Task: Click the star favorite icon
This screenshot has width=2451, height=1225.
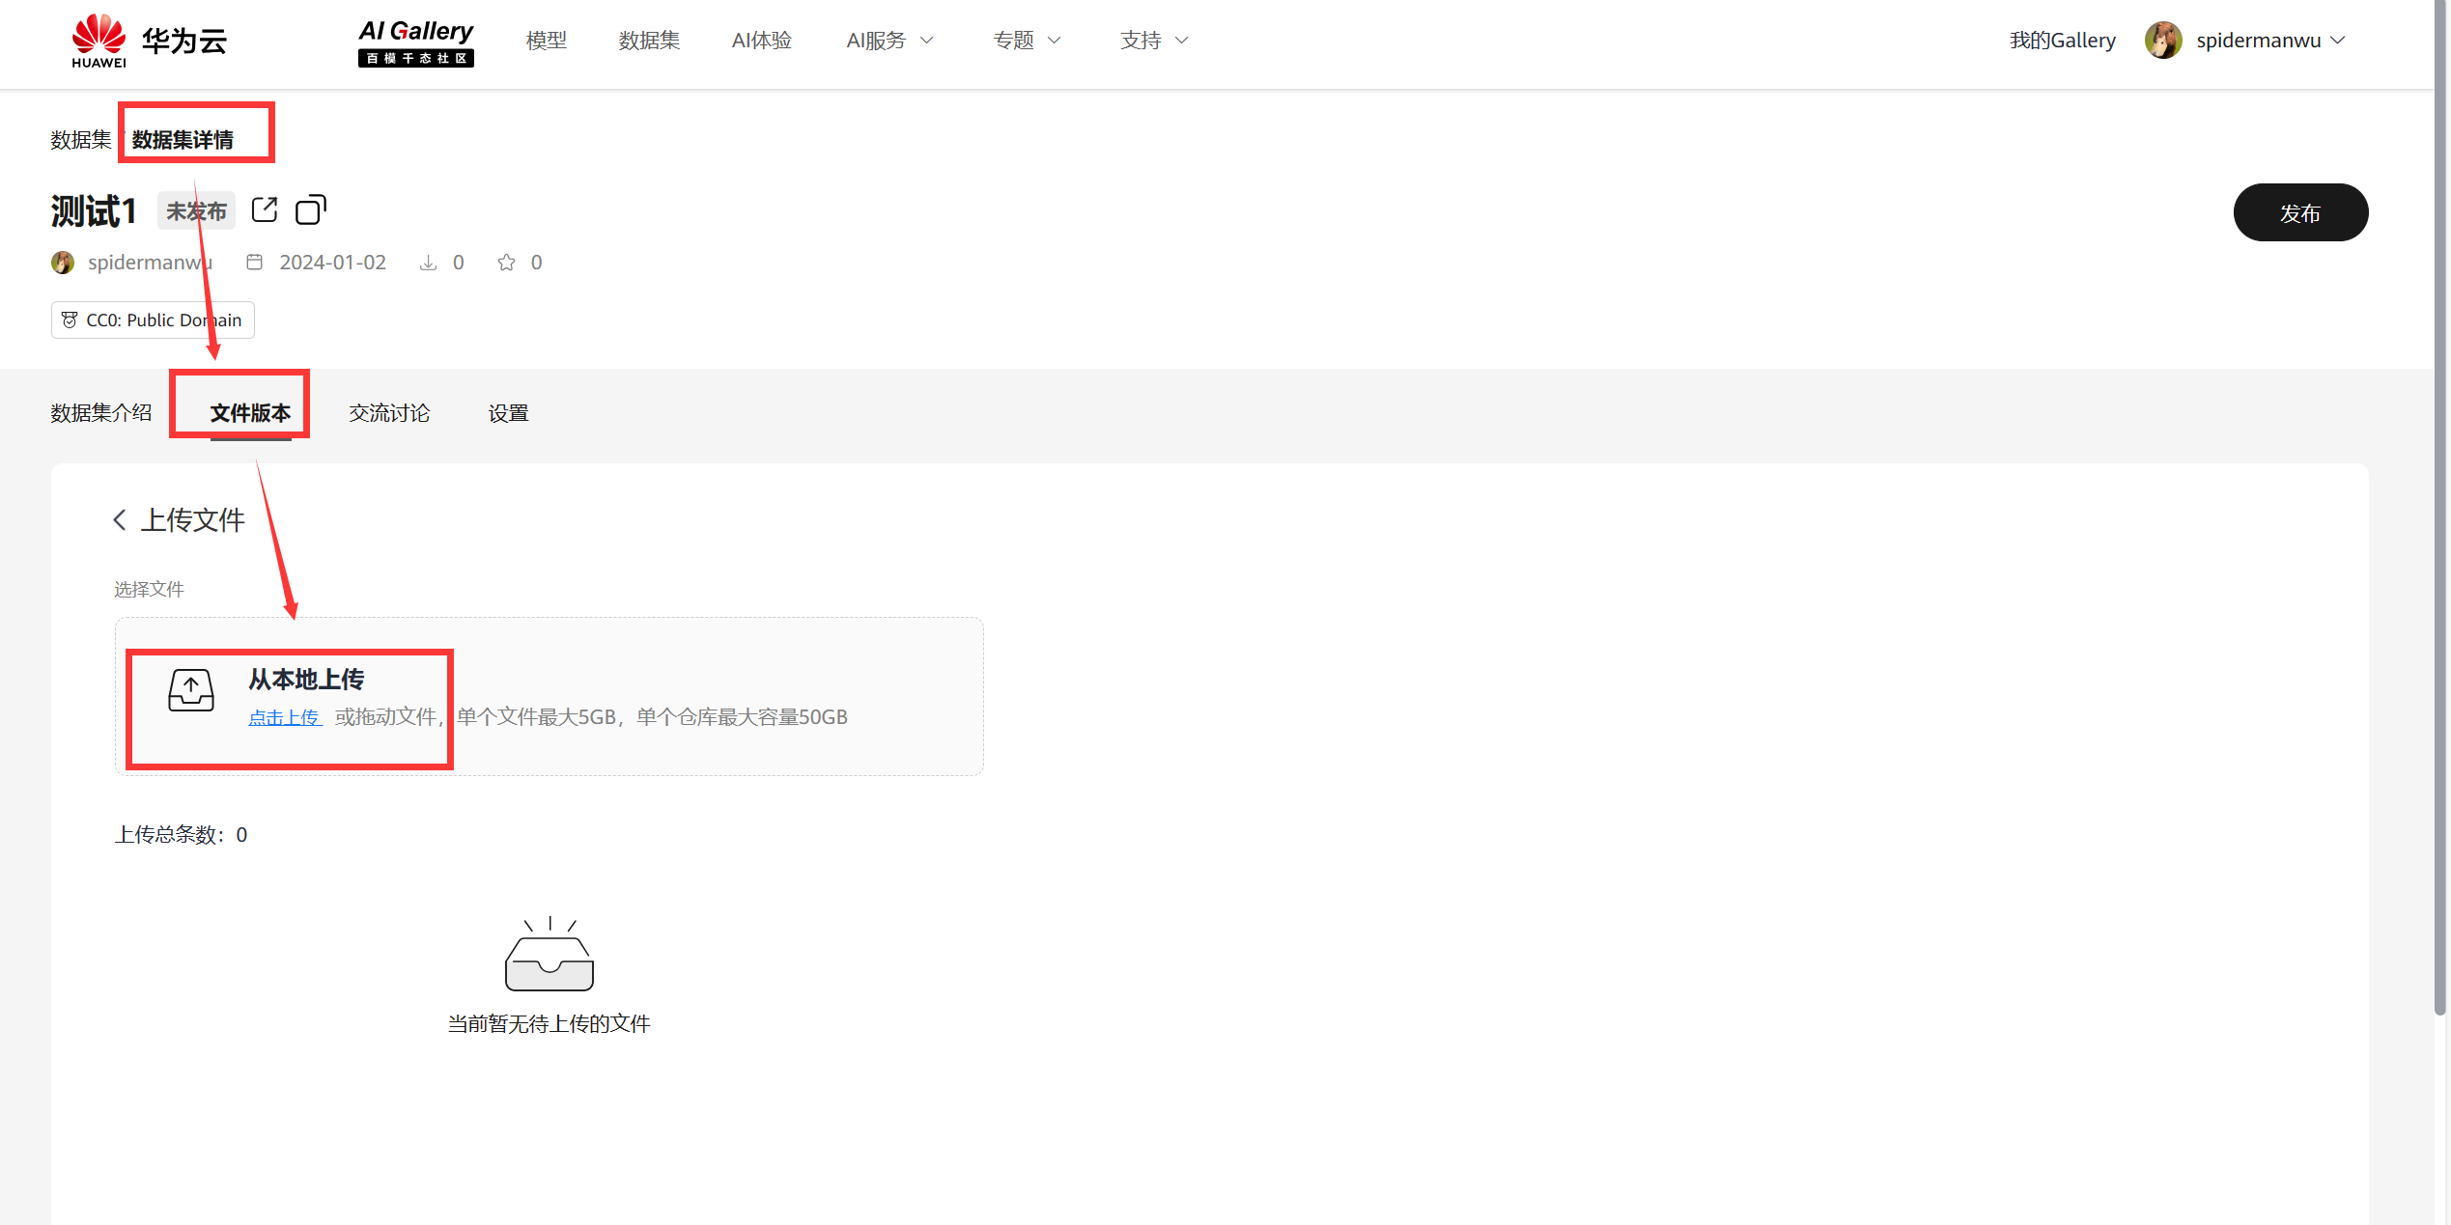Action: tap(506, 263)
